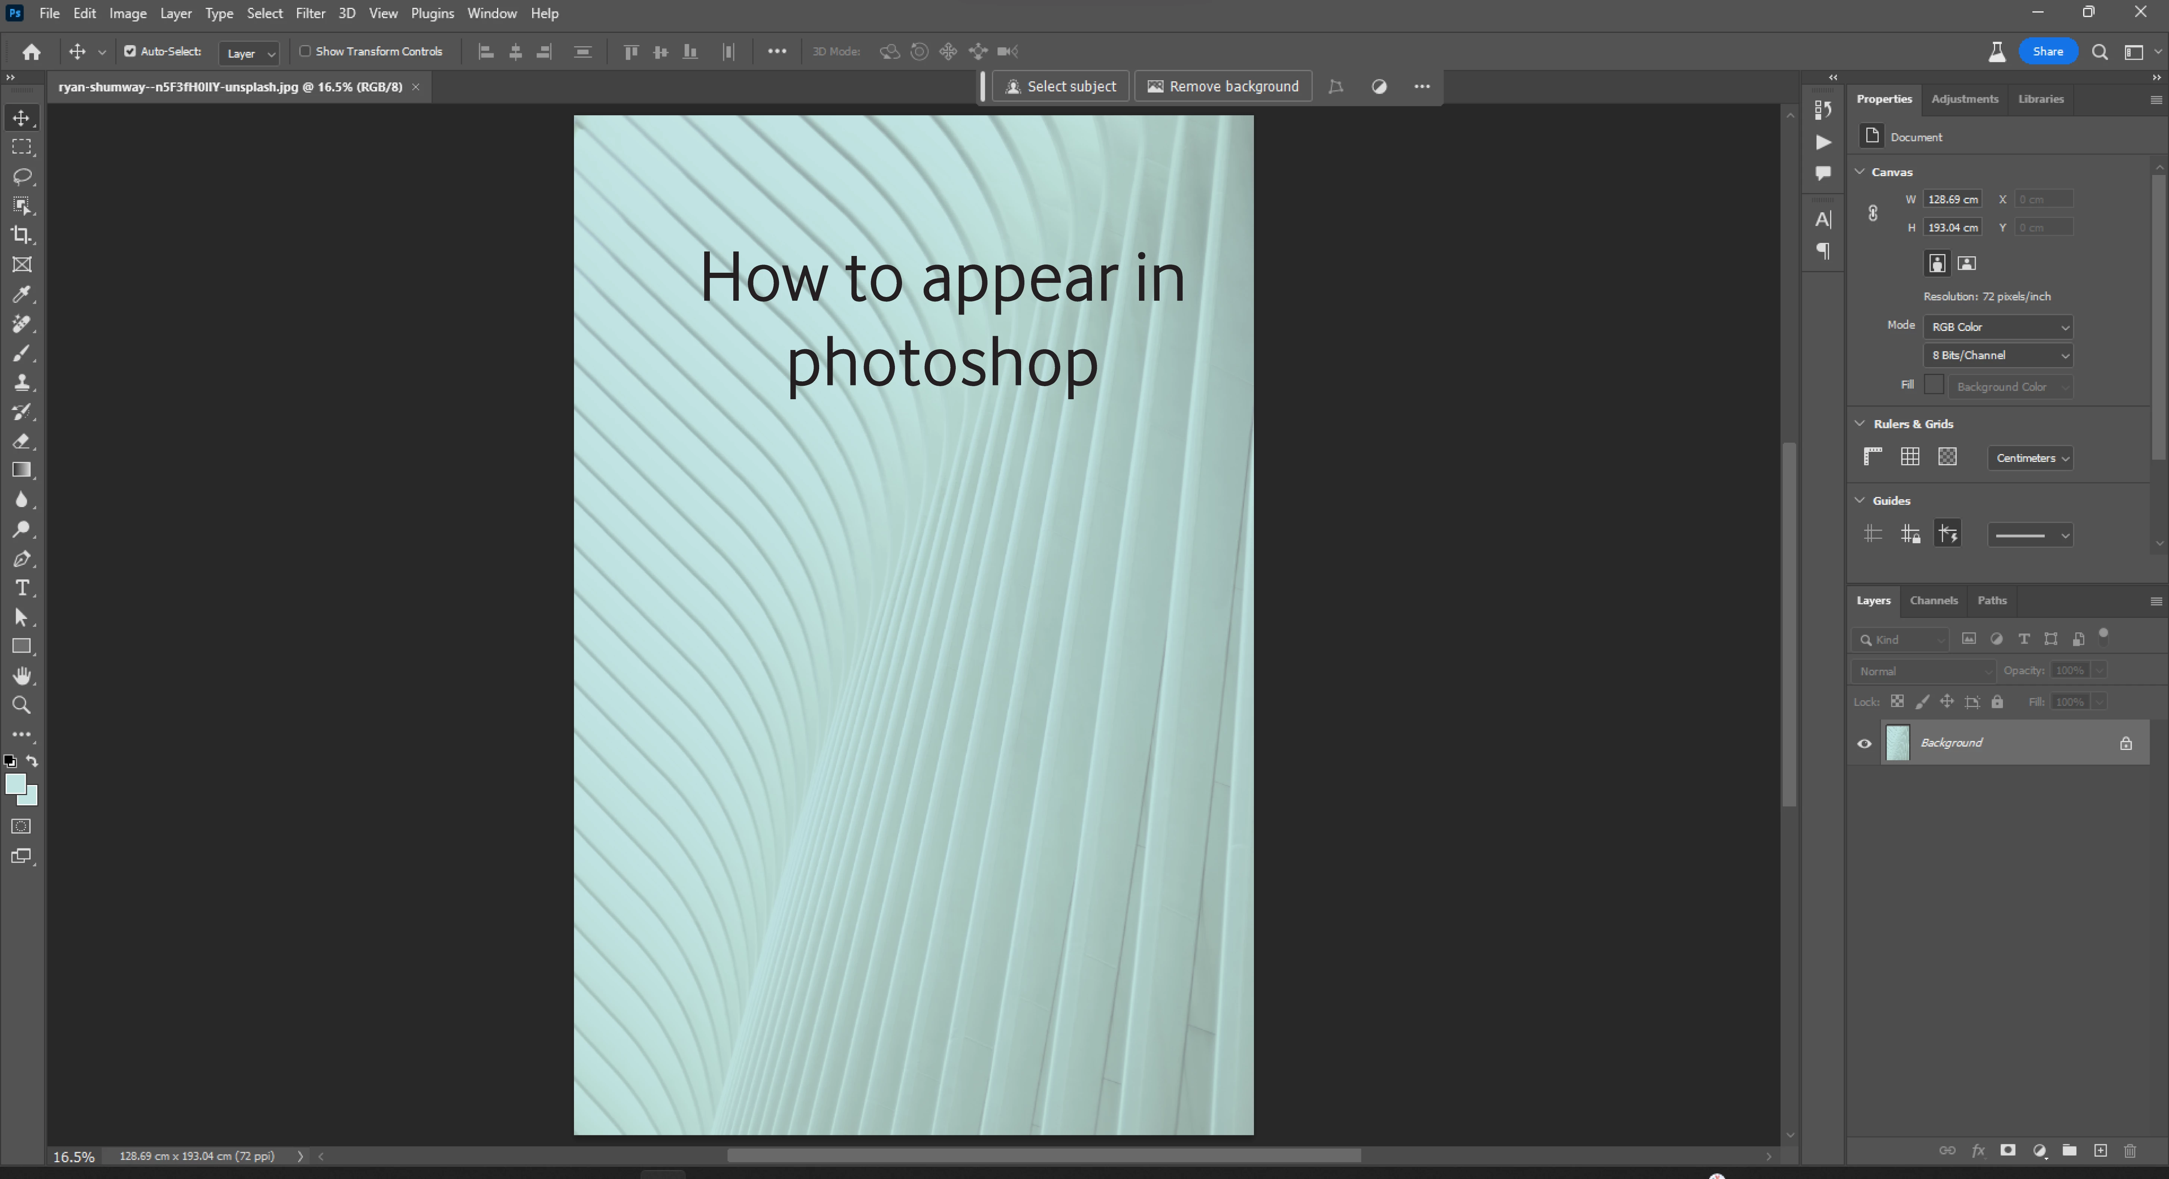Open the RGB Color mode dropdown
Screen dimensions: 2169x1179
tap(1997, 326)
